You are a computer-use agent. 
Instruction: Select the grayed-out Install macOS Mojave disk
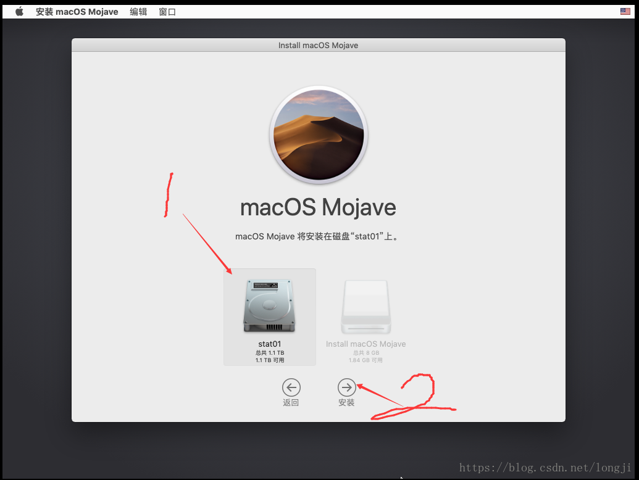pyautogui.click(x=366, y=307)
